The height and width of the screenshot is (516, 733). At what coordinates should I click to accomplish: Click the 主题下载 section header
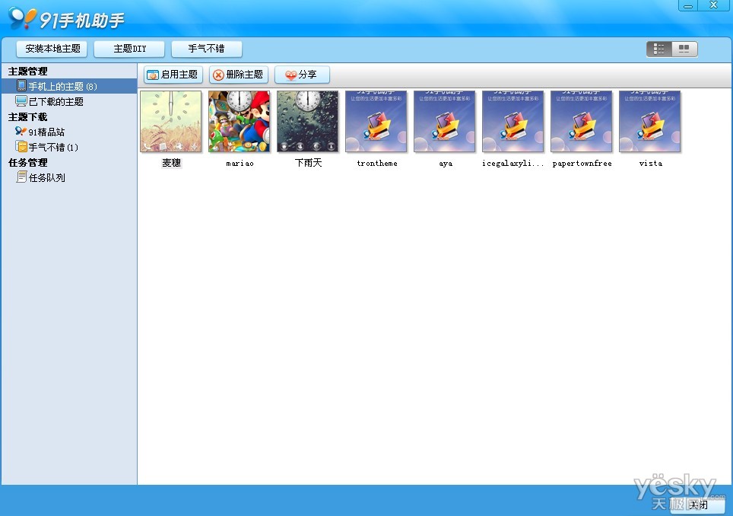coord(28,116)
